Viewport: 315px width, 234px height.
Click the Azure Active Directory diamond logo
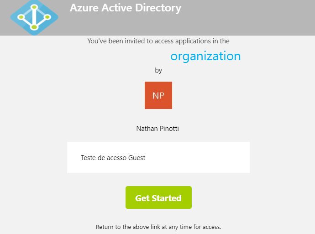[x=34, y=17]
